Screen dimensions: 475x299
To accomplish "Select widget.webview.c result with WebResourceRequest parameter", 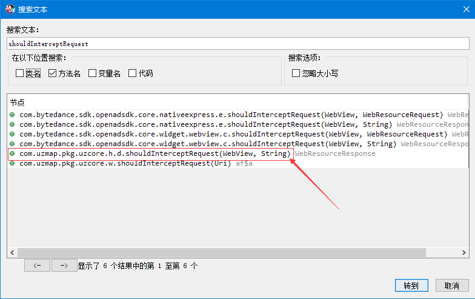I will click(230, 134).
